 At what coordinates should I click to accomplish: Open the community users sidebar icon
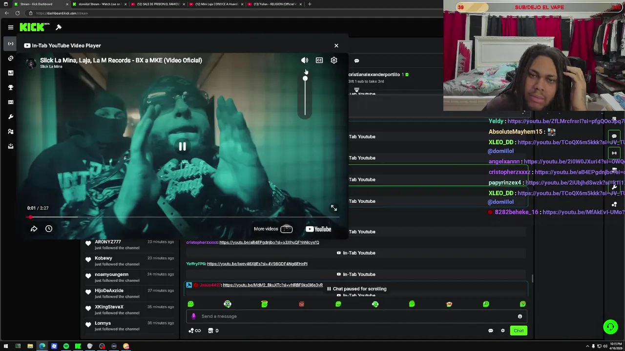11,131
